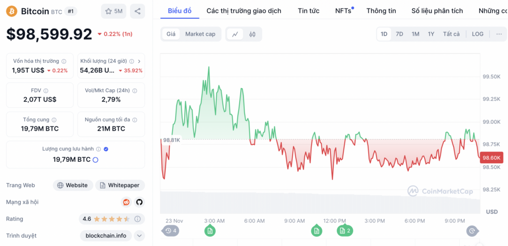Expand the Khối lượng (24 giờ) chevron
The width and height of the screenshot is (508, 246).
click(x=139, y=61)
